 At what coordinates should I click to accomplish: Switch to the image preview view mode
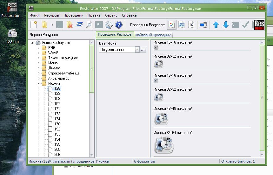[172, 25]
